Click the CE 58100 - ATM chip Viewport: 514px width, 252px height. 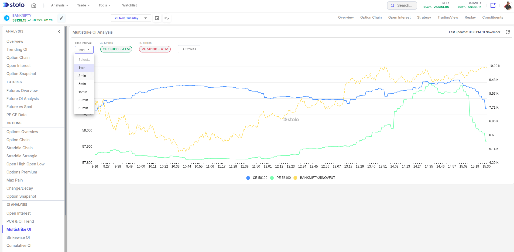coord(116,49)
